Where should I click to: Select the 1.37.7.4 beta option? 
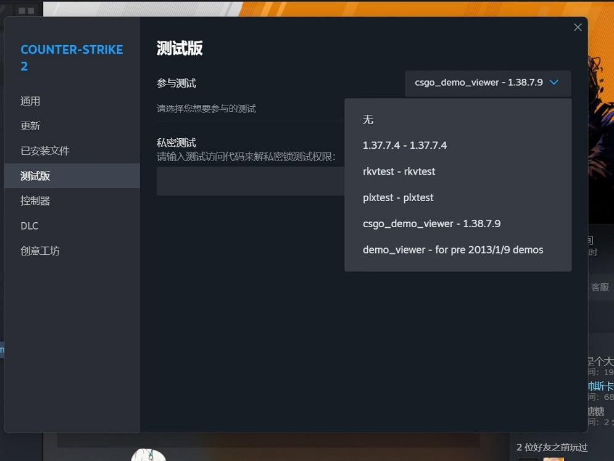click(x=404, y=145)
